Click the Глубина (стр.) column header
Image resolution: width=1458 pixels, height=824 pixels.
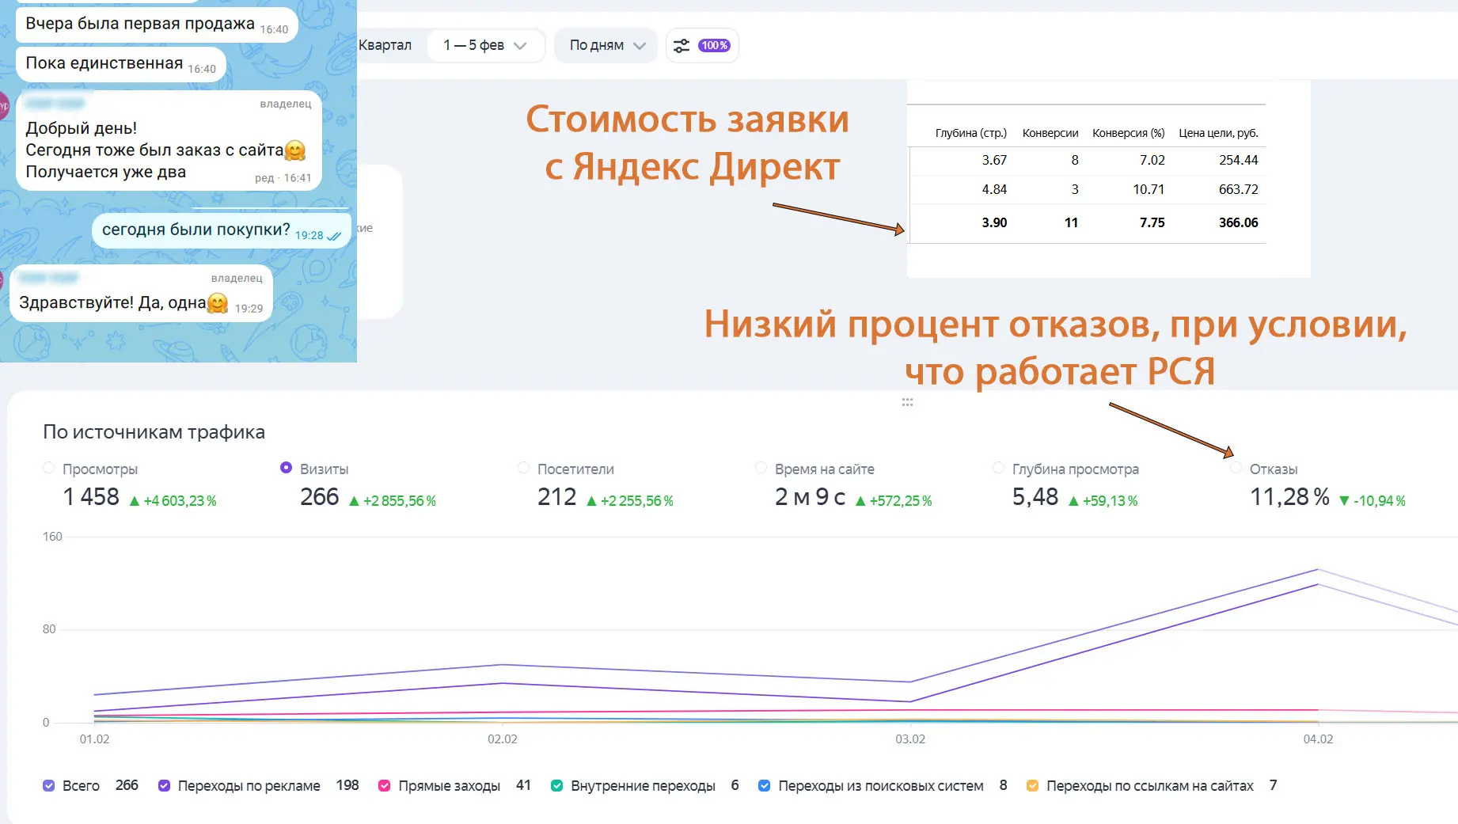(970, 133)
